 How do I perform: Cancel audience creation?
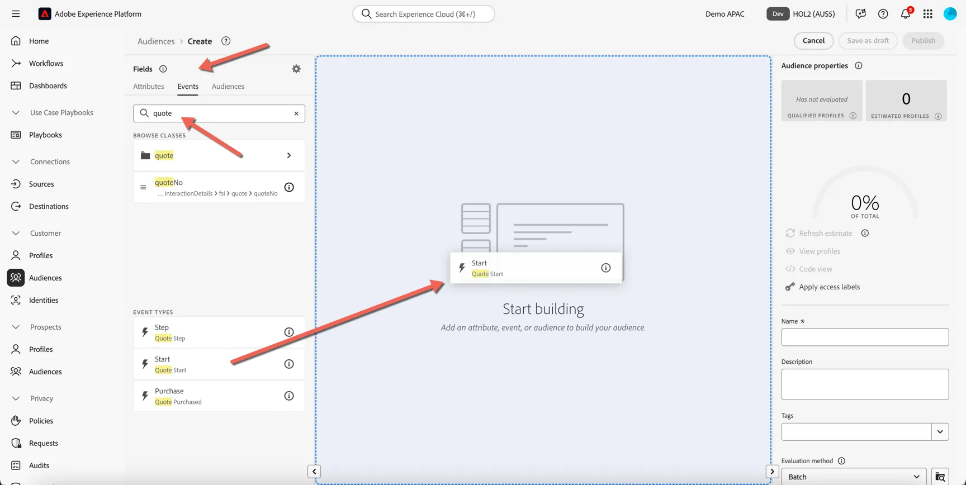point(813,41)
